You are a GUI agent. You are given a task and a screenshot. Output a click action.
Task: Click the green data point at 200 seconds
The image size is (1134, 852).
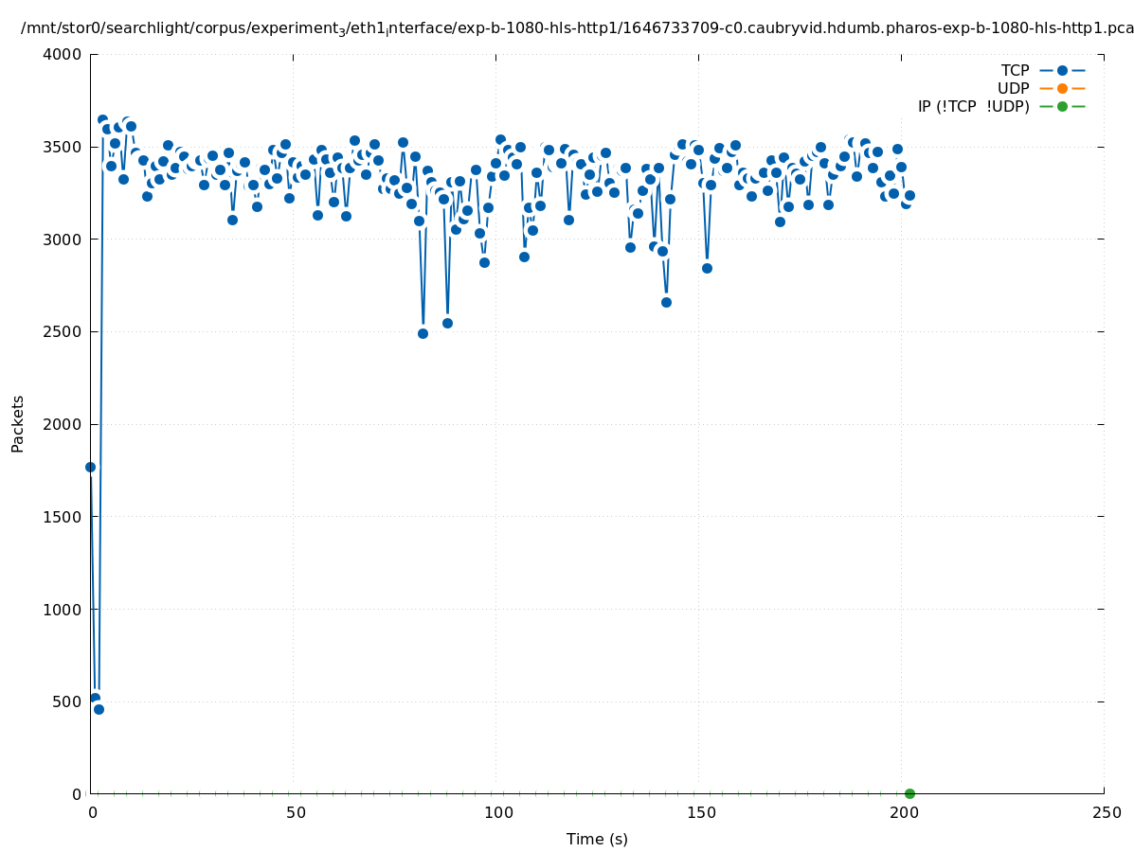[909, 793]
